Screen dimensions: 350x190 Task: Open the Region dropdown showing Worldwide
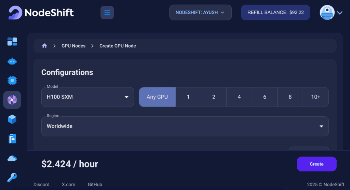pos(185,126)
